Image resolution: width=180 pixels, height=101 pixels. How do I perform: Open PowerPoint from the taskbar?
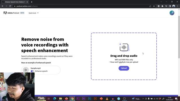(x=101, y=98)
